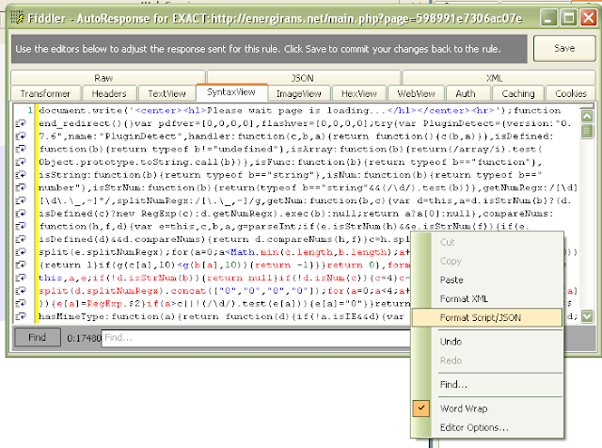Choose Format Script/JSON in context menu
The image size is (602, 448).
(487, 317)
